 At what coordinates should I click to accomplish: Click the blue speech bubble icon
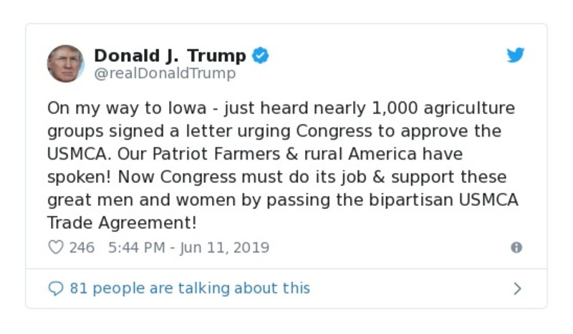click(56, 288)
